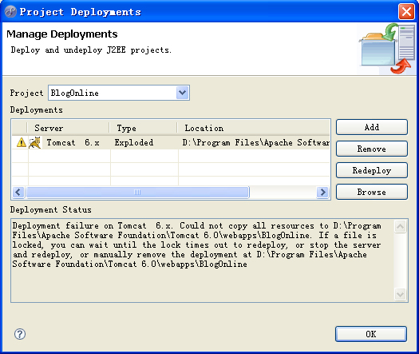Open the Project dropdown arrow
Screen dimensions: 419x354
pyautogui.click(x=183, y=93)
